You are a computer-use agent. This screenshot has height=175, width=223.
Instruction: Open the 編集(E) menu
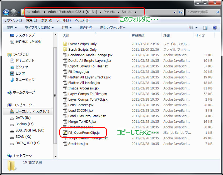31,20
